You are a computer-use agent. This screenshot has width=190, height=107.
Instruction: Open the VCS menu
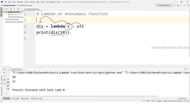tap(47, 2)
